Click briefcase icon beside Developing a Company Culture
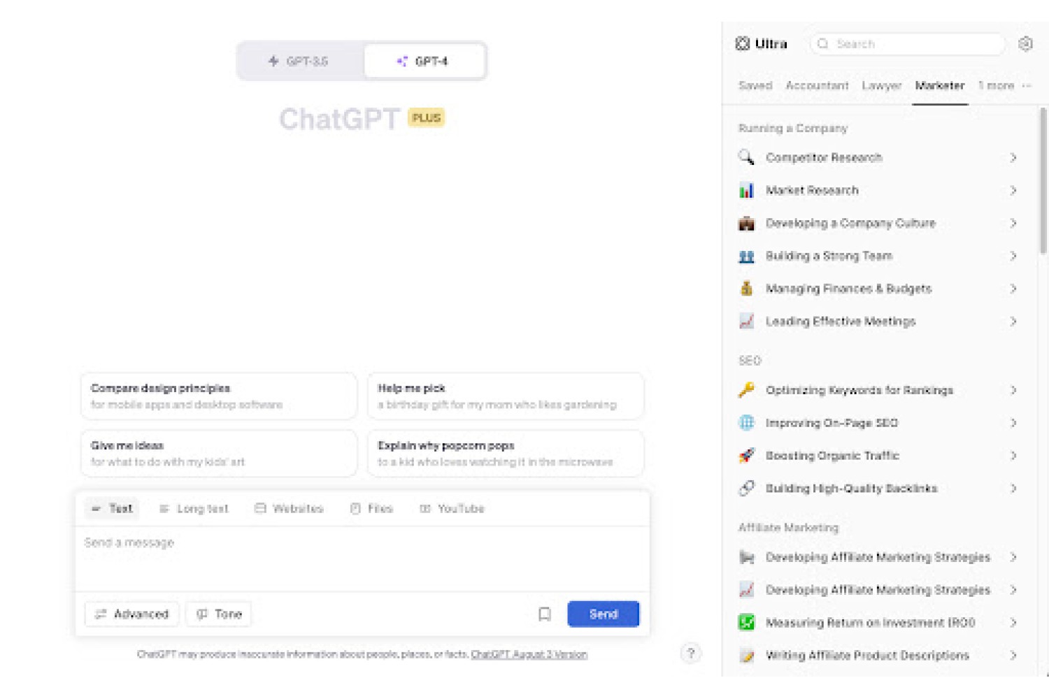 click(x=747, y=223)
